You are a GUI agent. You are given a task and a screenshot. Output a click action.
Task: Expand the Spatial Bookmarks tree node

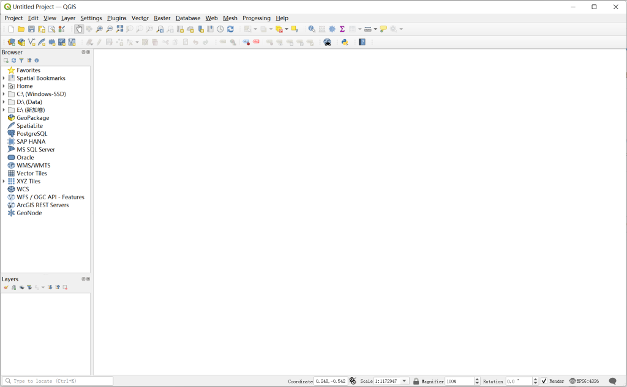[x=4, y=78]
